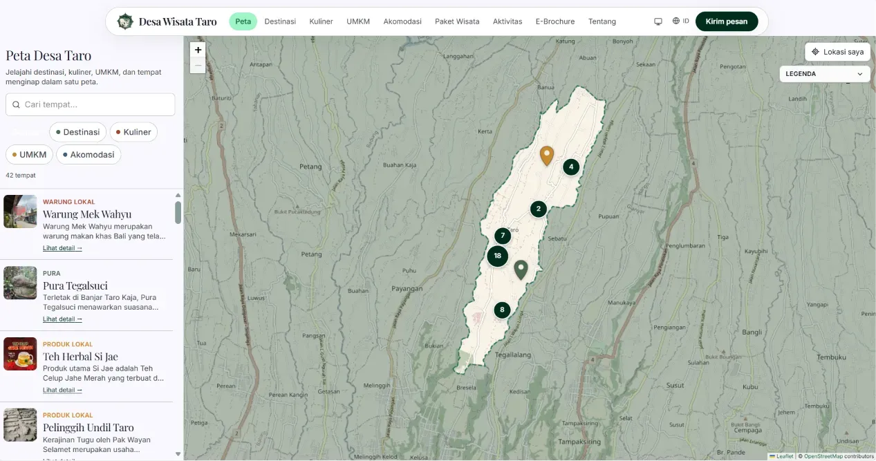Open the E-Brochure nav item
Viewport: 876px width, 461px height.
(555, 21)
